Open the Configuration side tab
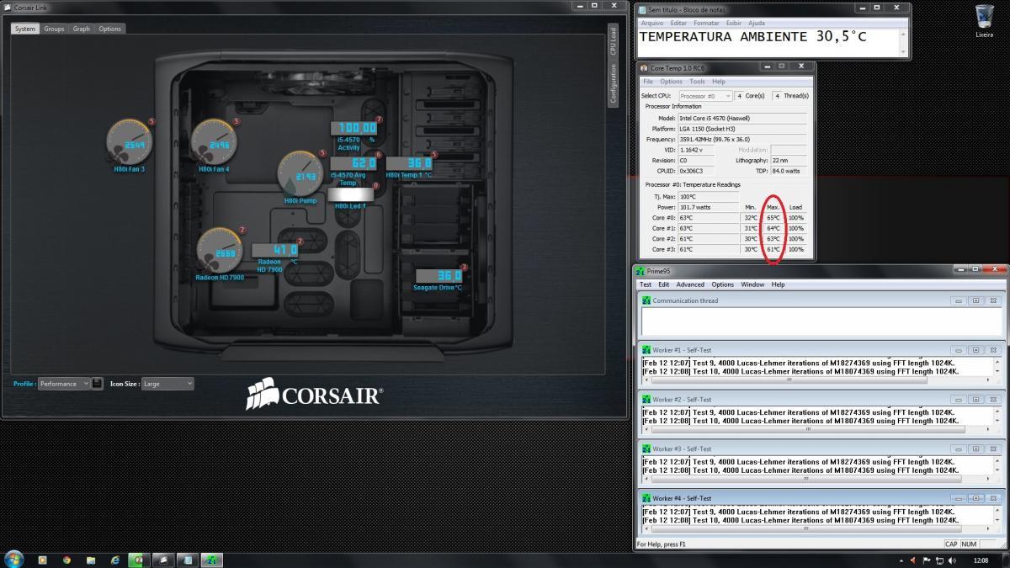 coord(613,83)
